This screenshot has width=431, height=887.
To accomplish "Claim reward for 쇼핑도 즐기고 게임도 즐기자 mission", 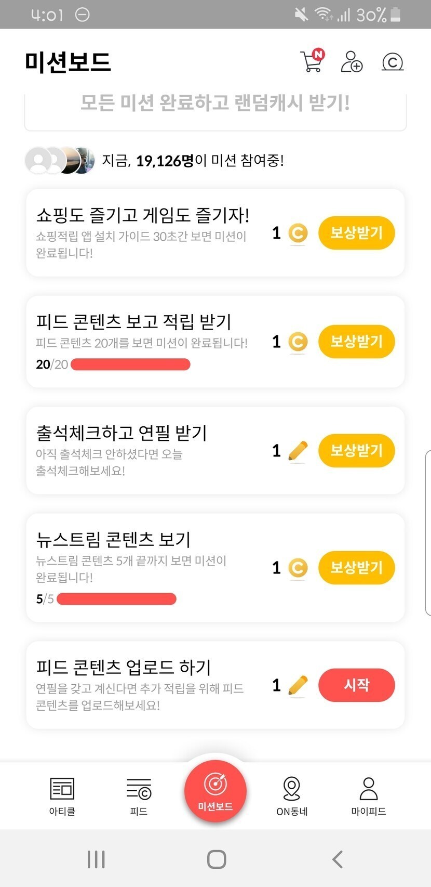I will (356, 233).
